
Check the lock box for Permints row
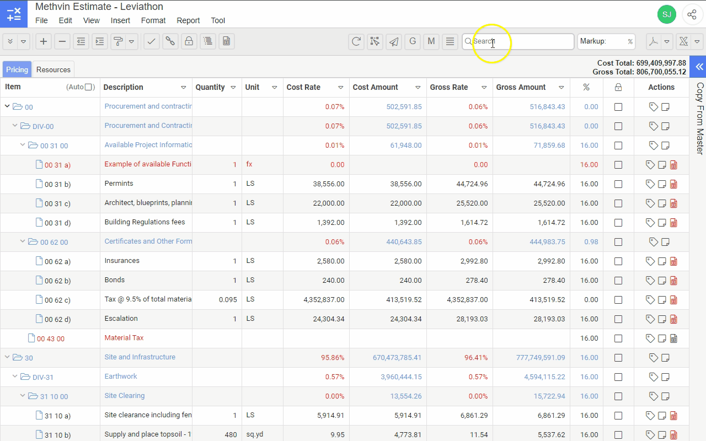[618, 184]
